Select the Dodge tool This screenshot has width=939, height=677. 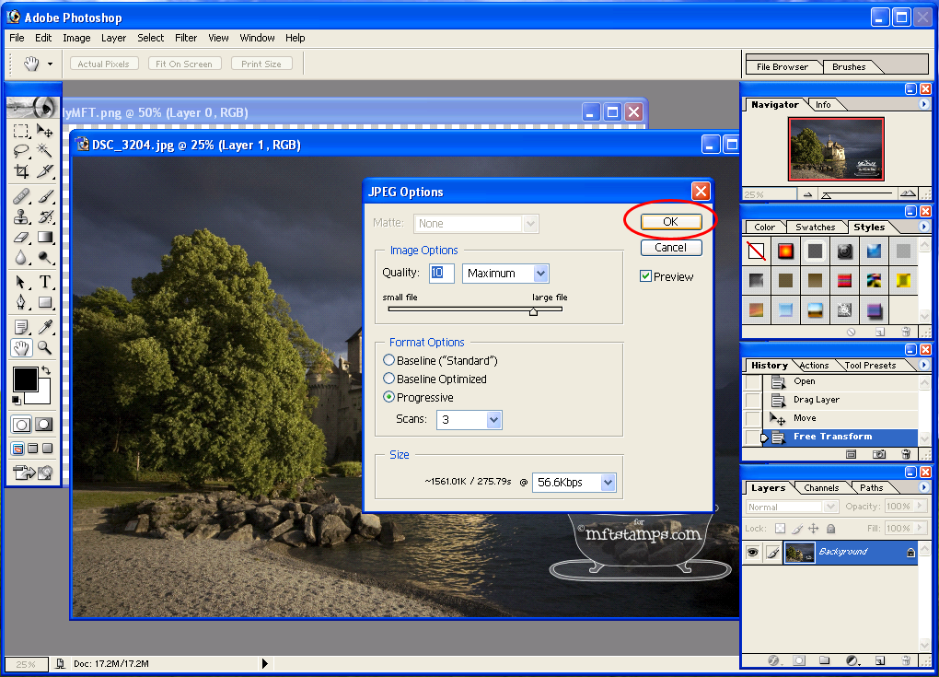pos(45,258)
